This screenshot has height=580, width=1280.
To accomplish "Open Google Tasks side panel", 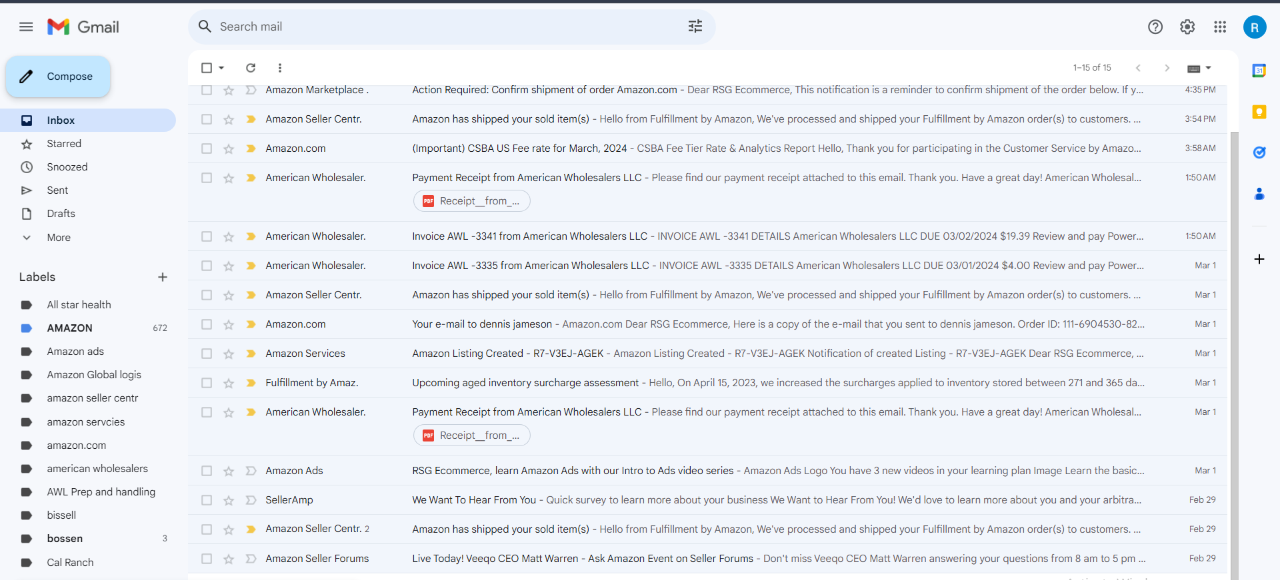I will click(1259, 152).
